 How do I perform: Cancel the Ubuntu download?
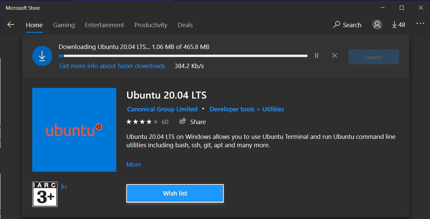(335, 56)
